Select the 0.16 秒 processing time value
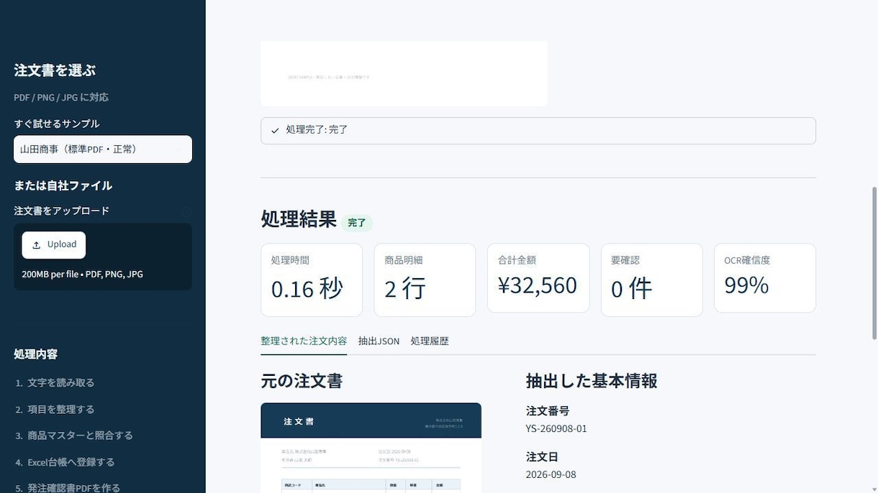The width and height of the screenshot is (878, 493). coord(307,289)
